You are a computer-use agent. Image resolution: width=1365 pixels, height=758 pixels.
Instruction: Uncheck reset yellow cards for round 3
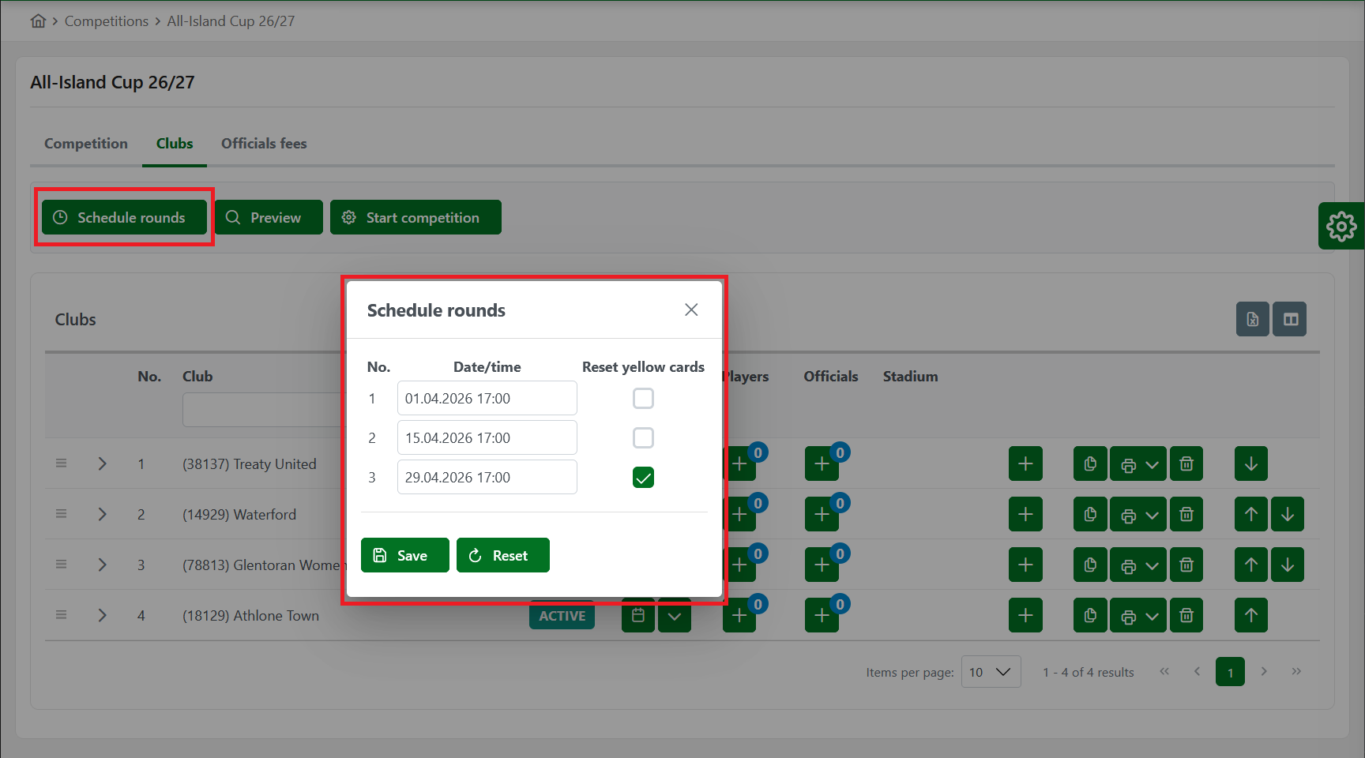[x=643, y=478]
